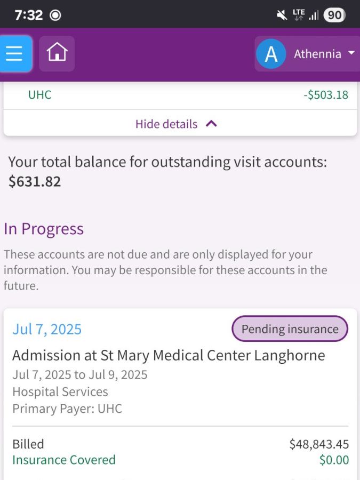
Task: Tap the 7:32 clock in status bar
Action: pos(29,15)
